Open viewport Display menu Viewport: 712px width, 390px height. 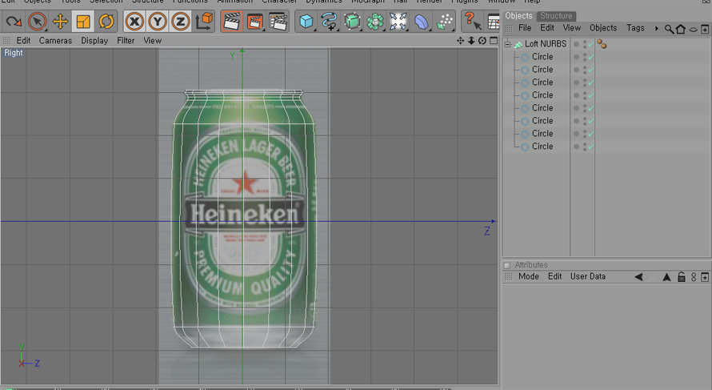pyautogui.click(x=94, y=41)
